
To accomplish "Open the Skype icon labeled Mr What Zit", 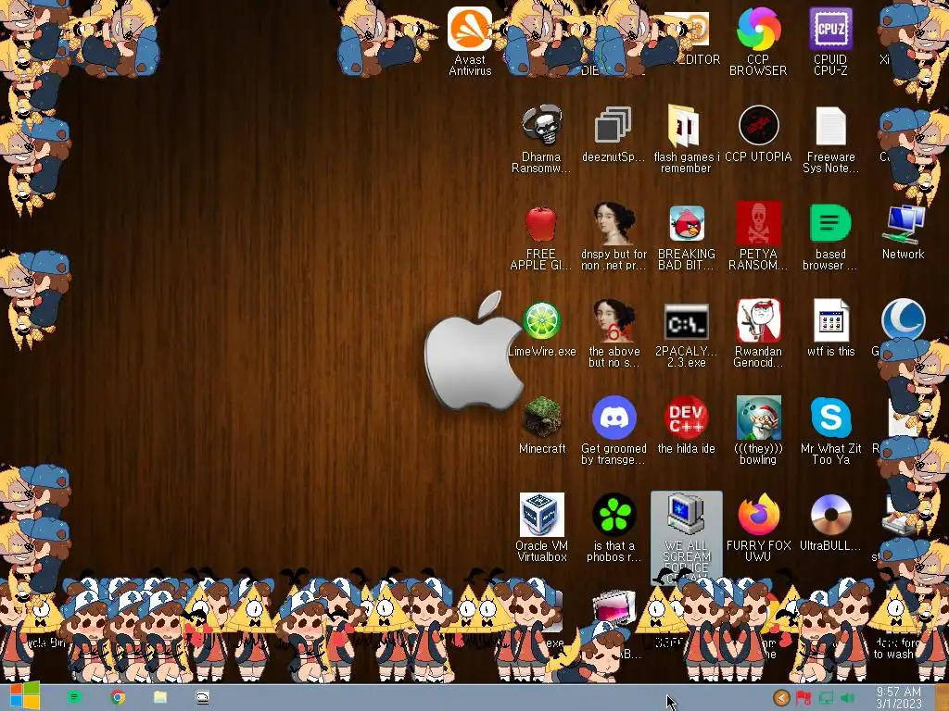I will click(x=830, y=430).
